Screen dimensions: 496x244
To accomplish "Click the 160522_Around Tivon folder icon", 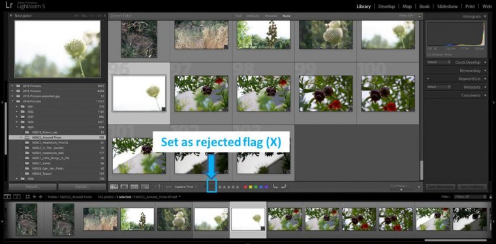I will click(x=27, y=138).
